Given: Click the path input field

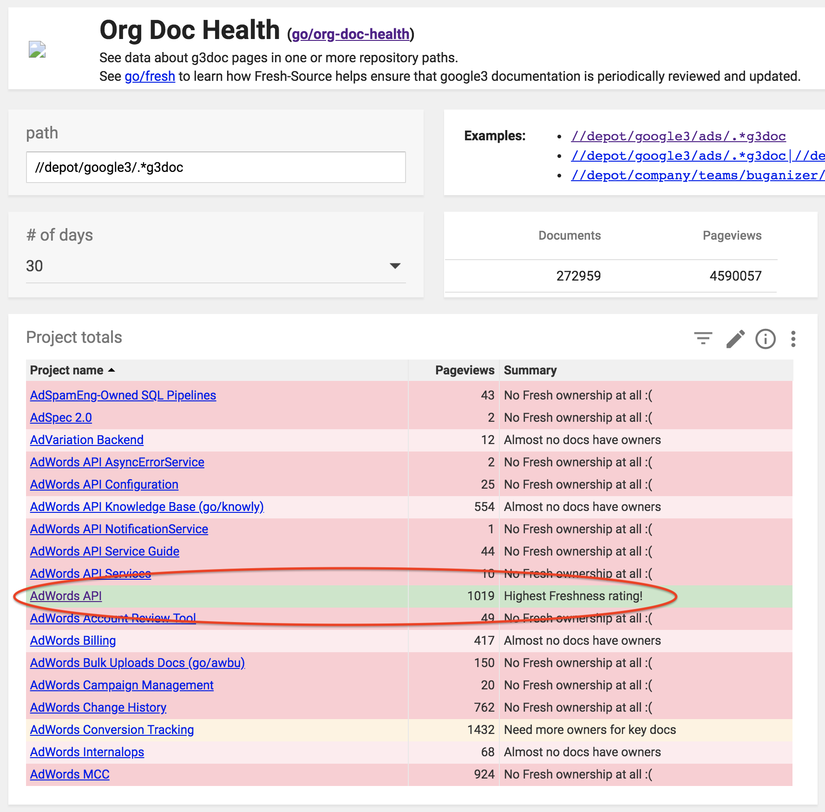Looking at the screenshot, I should coord(216,167).
